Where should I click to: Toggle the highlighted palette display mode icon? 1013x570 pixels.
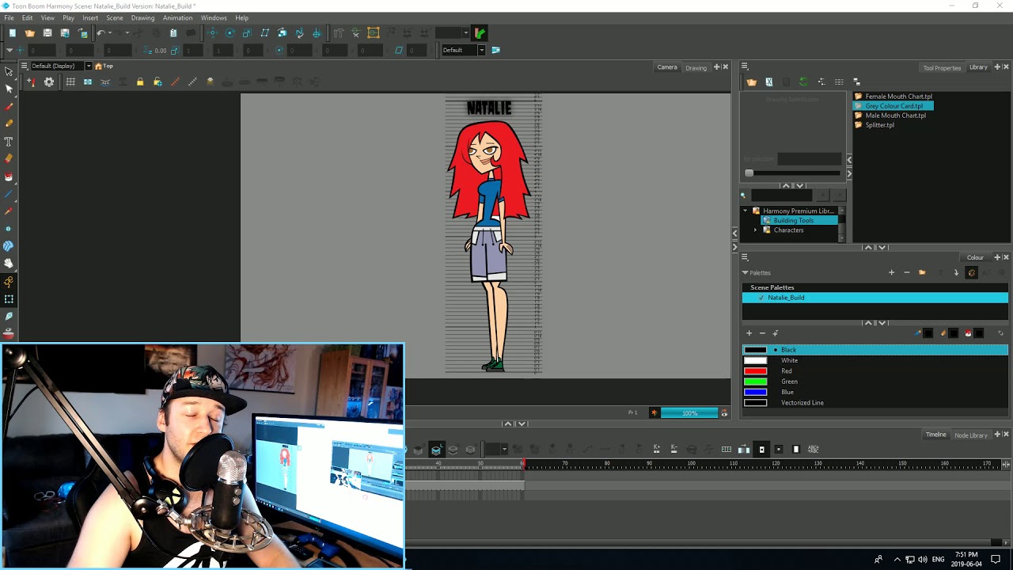point(972,273)
